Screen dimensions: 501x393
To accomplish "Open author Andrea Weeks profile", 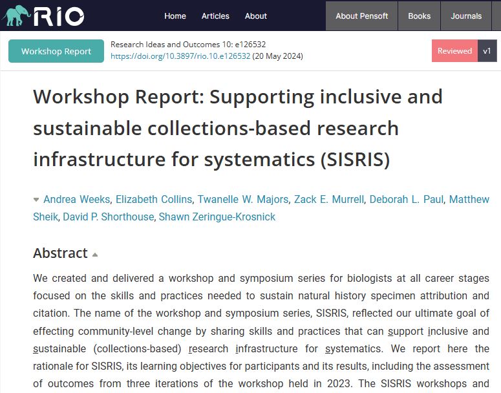I will 77,199.
